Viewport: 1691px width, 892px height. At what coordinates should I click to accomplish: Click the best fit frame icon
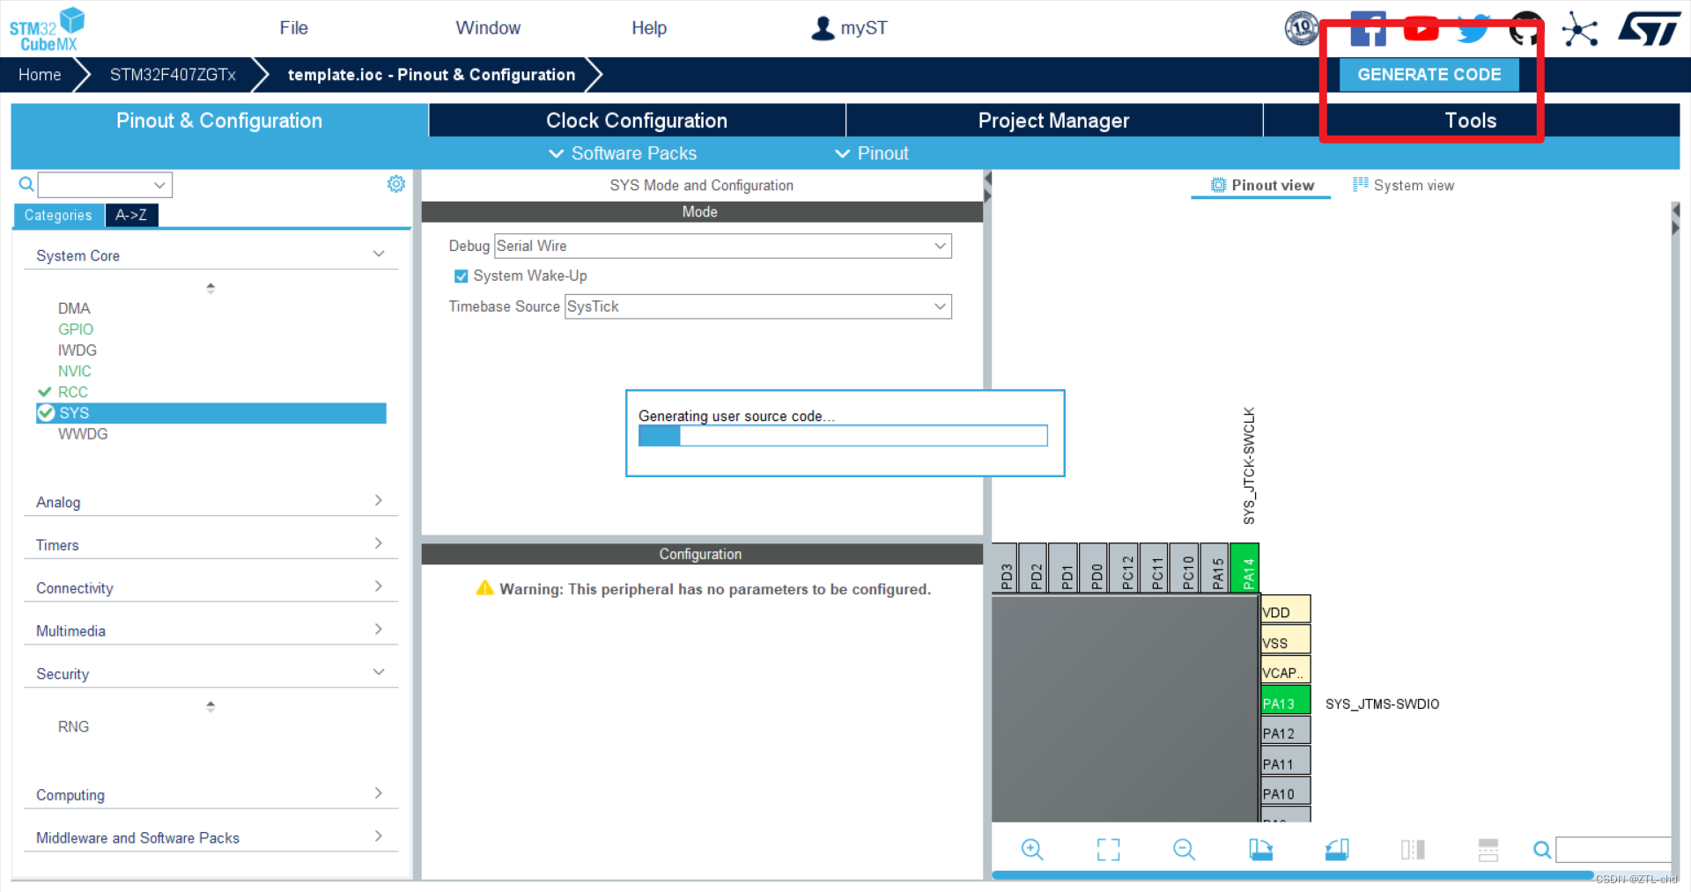[x=1108, y=849]
